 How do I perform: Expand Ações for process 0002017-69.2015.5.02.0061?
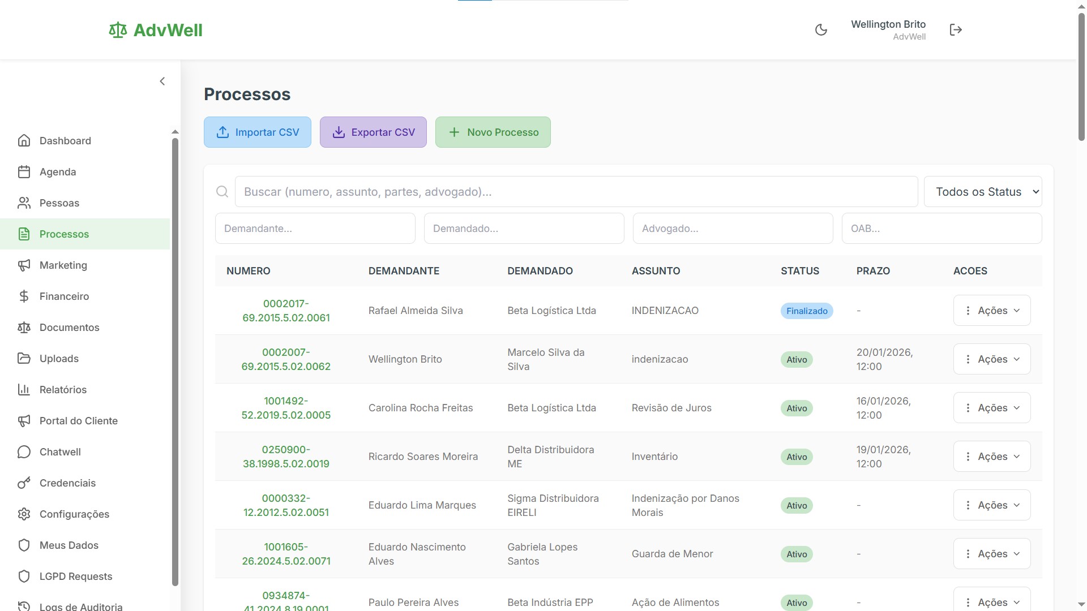coord(991,310)
